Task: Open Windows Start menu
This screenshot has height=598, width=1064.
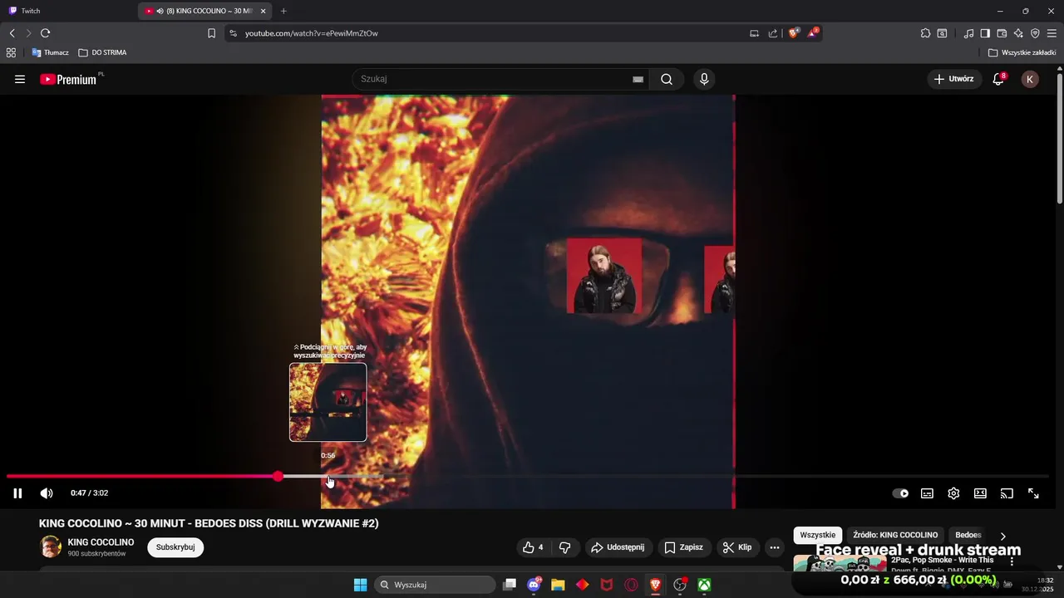Action: click(x=360, y=585)
